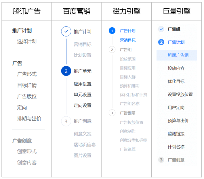Open 广告版位 section
Viewport: 204px width, 179px height.
coord(27,96)
